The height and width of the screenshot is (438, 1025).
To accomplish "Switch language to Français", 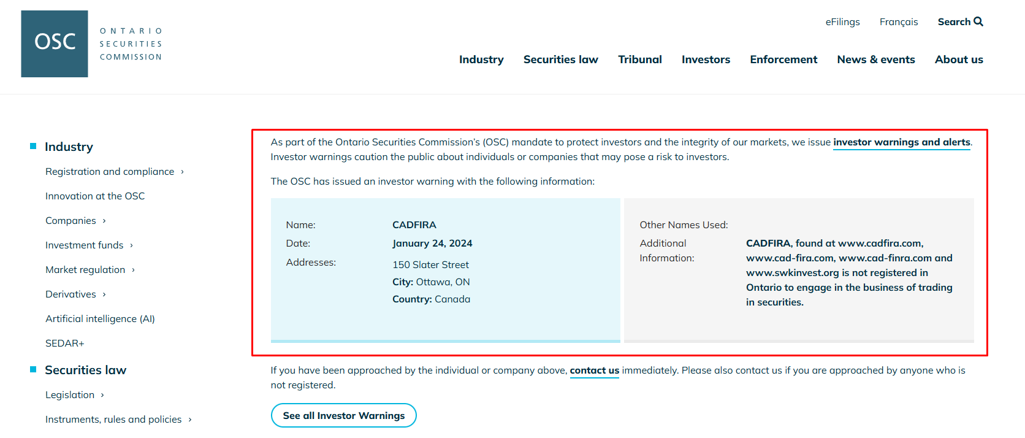I will click(x=898, y=22).
